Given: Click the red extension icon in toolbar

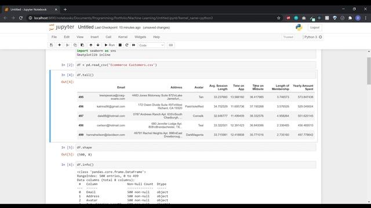Looking at the screenshot, I should point(288,18).
